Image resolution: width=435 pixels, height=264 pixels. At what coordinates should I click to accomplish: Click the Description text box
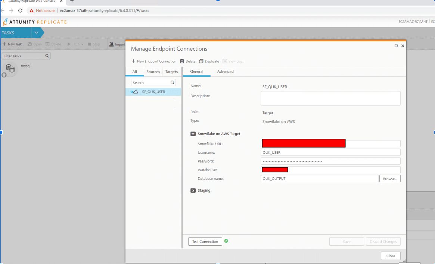330,98
